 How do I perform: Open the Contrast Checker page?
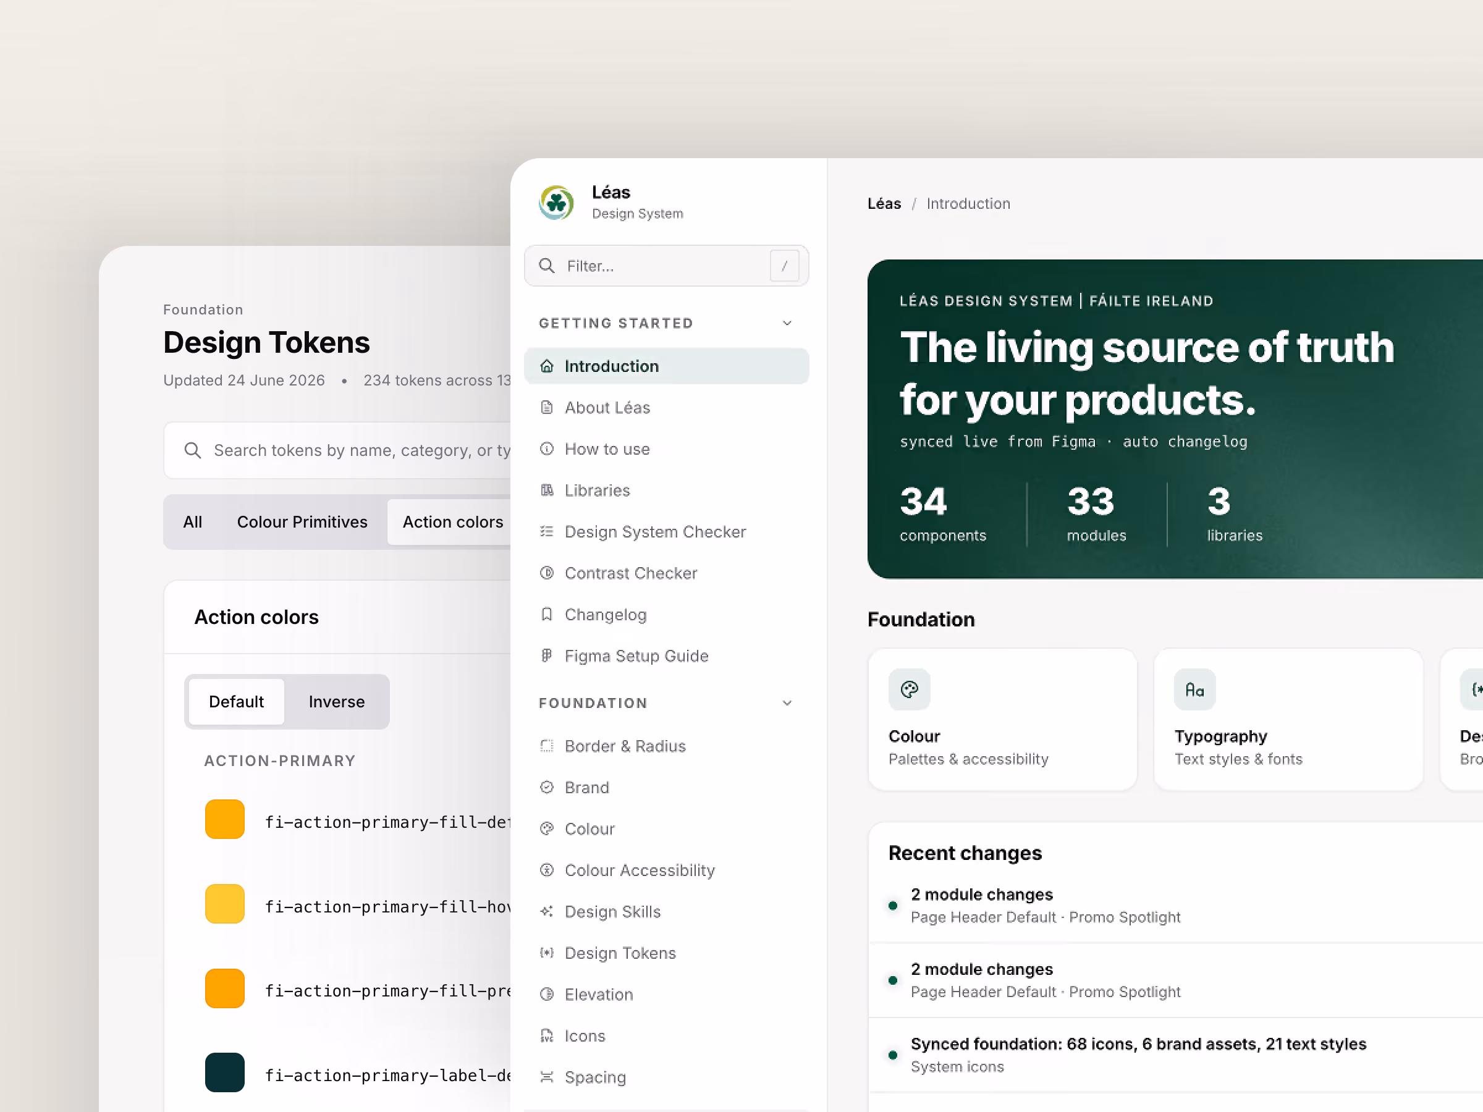(666, 573)
